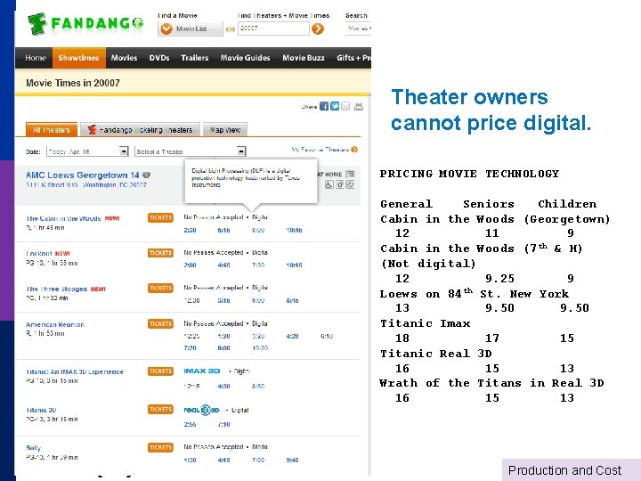Click TICKETS button for The Three Stooges

click(x=160, y=289)
